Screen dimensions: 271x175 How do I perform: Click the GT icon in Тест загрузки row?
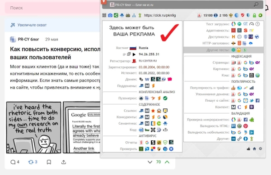(x=245, y=24)
